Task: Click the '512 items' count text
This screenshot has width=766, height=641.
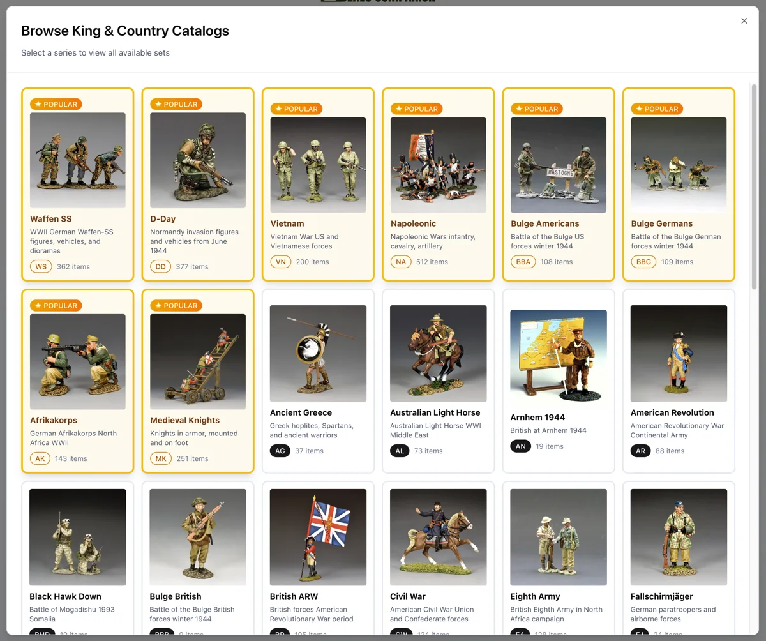Action: (x=432, y=262)
